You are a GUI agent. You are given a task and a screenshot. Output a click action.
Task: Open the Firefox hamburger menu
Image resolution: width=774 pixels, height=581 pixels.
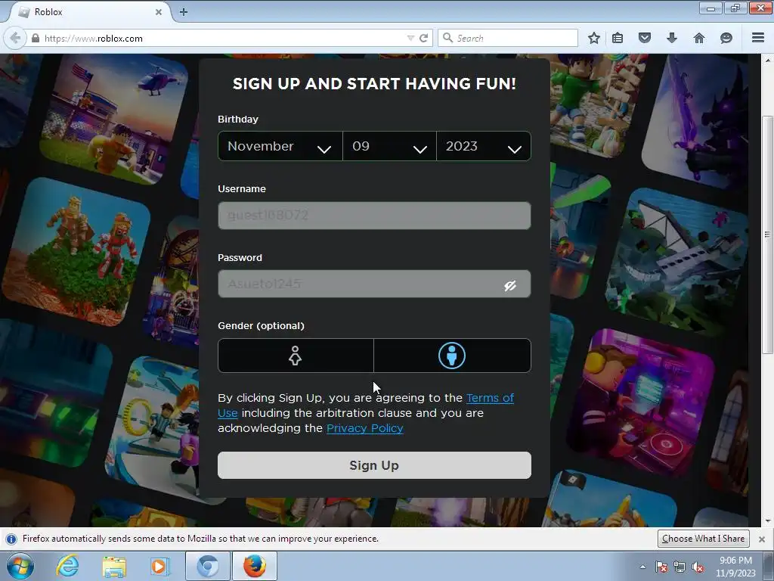tap(758, 38)
